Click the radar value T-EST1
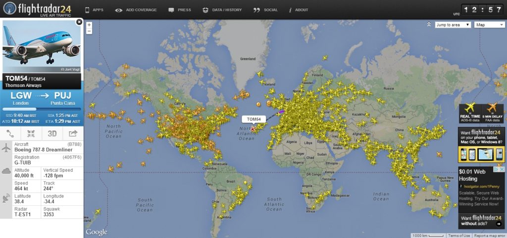507x238 pixels. [x=22, y=214]
